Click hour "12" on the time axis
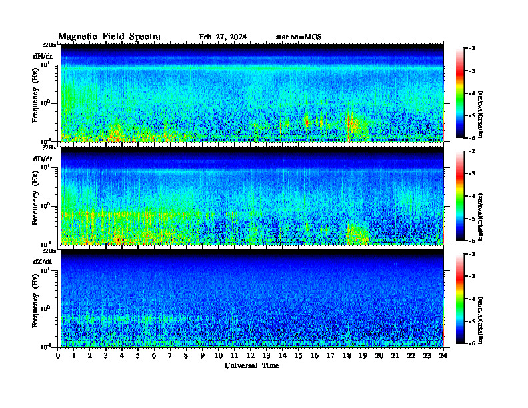This screenshot has height=408, width=528. click(251, 356)
